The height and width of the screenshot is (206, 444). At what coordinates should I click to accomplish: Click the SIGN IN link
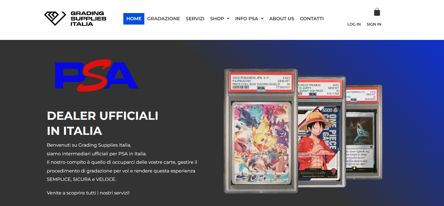coord(374,24)
